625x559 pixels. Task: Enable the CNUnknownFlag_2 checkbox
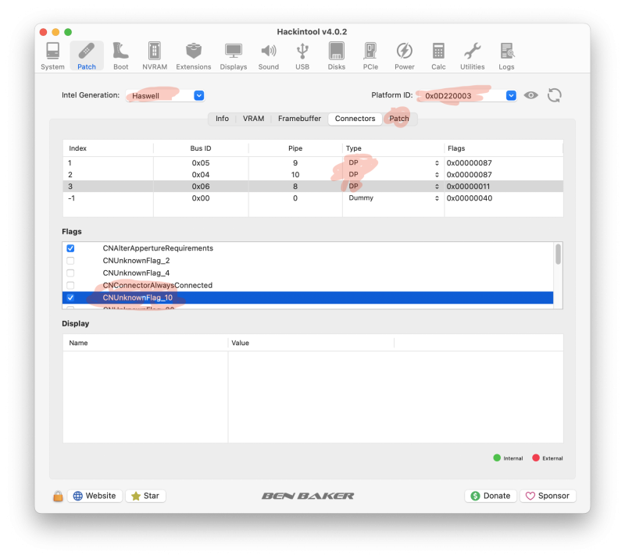(x=70, y=261)
